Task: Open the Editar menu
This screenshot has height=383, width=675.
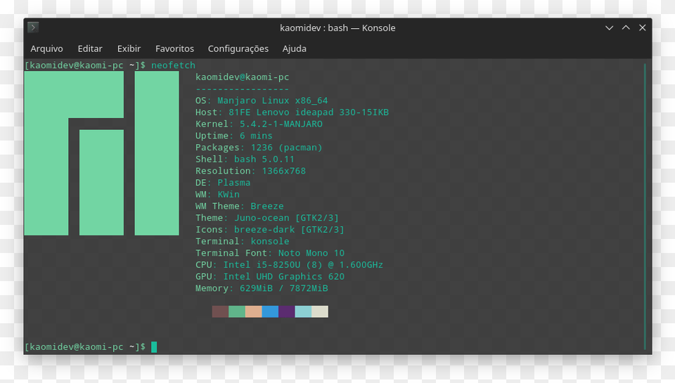Action: click(x=90, y=48)
